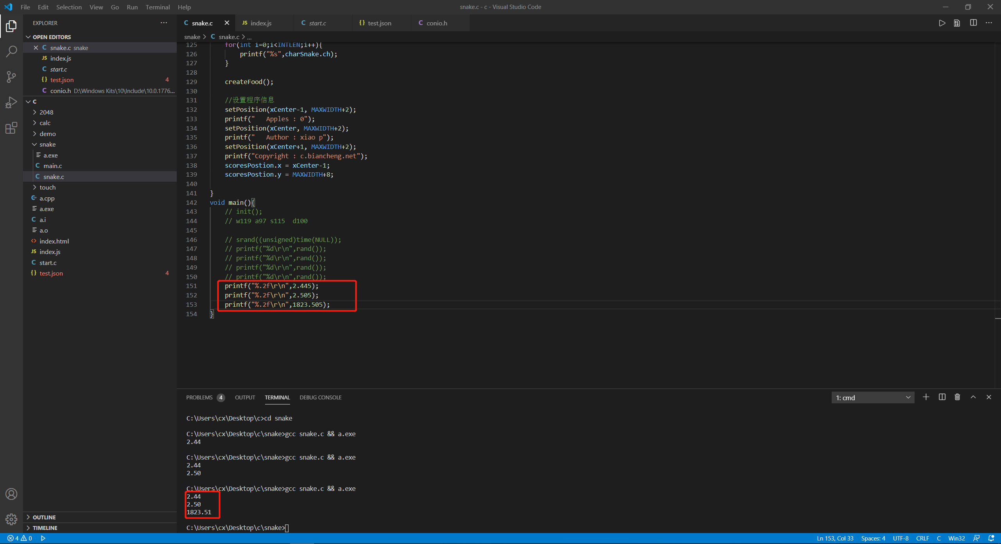Toggle maximize the terminal panel with chevron
The image size is (1001, 544).
click(x=973, y=397)
